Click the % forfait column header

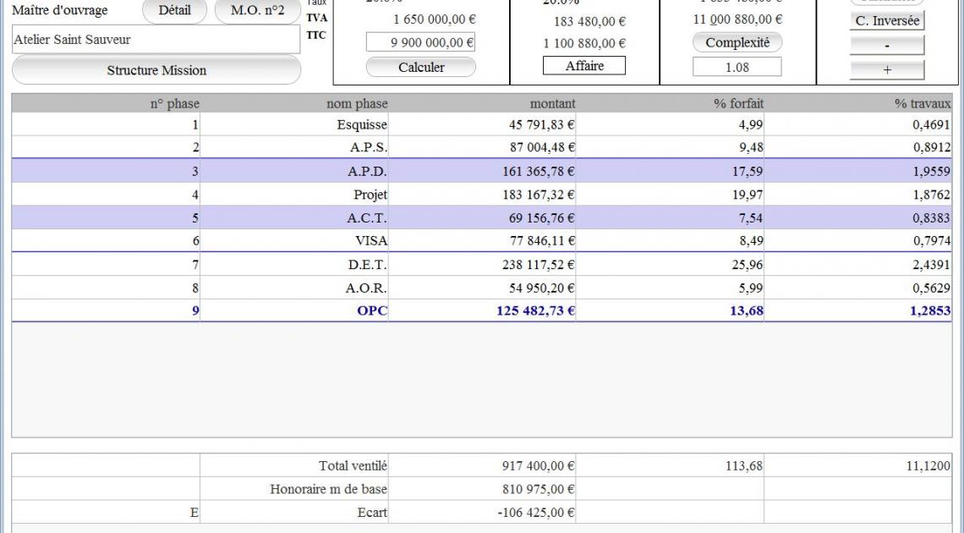[x=738, y=103]
